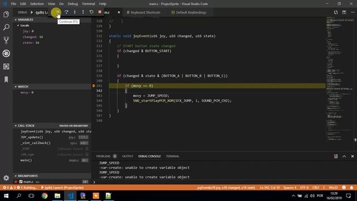357x201 pixels.
Task: Open editor More Actions ellipsis
Action: 352,12
